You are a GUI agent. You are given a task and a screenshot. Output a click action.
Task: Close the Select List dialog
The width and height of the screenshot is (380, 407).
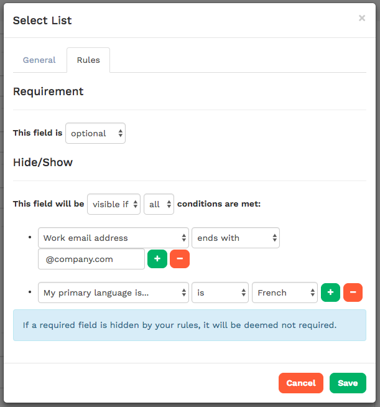(362, 19)
